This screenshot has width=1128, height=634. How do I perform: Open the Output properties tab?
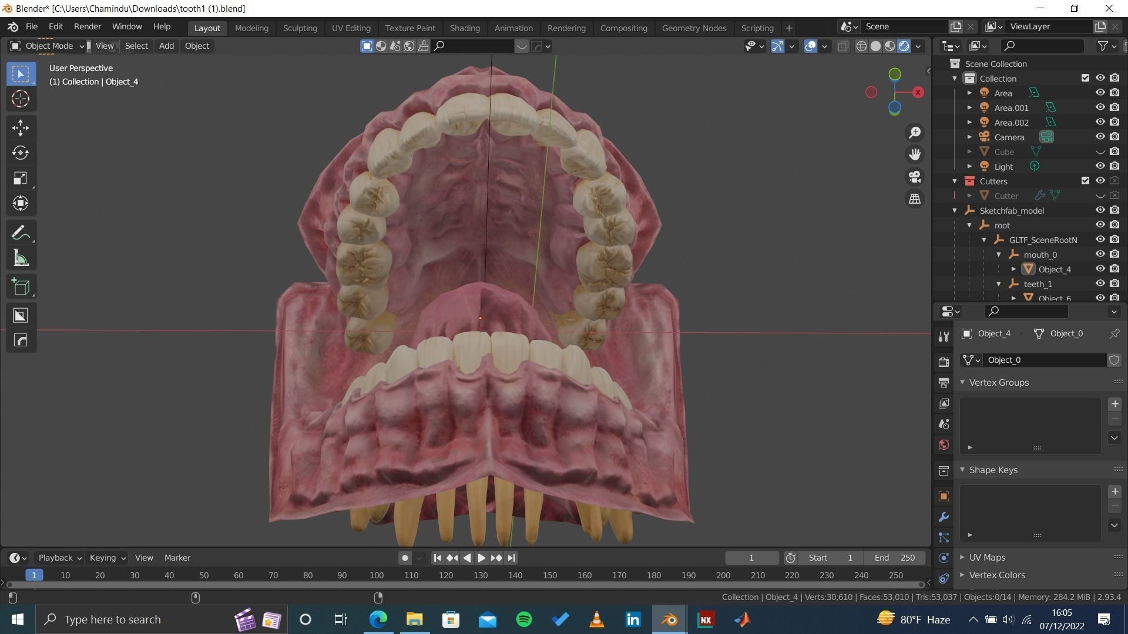tap(944, 383)
